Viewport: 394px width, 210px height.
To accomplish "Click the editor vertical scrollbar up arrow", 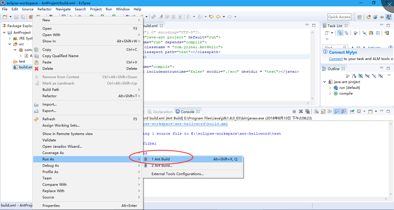I will pyautogui.click(x=312, y=32).
